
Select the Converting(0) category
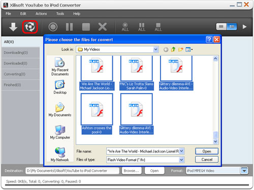coord(20,74)
